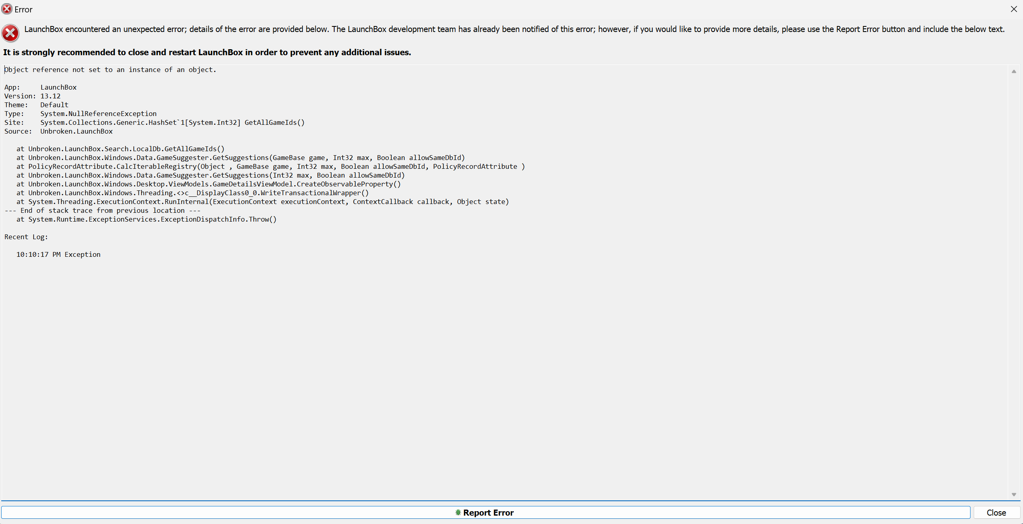Click 'End of stack trace from previous location'
The height and width of the screenshot is (524, 1023).
pyautogui.click(x=103, y=210)
